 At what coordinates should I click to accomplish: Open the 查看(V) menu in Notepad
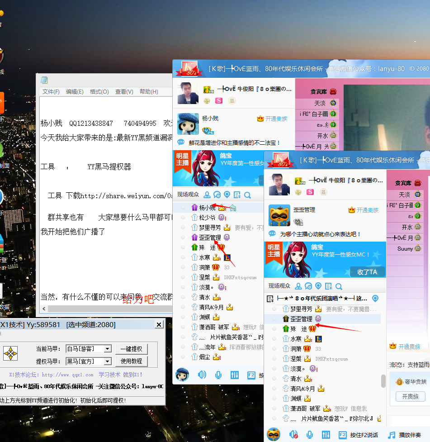(124, 92)
